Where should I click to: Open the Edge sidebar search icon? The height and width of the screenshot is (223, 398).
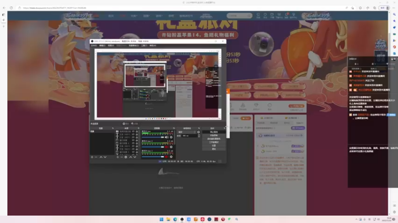coord(394,15)
